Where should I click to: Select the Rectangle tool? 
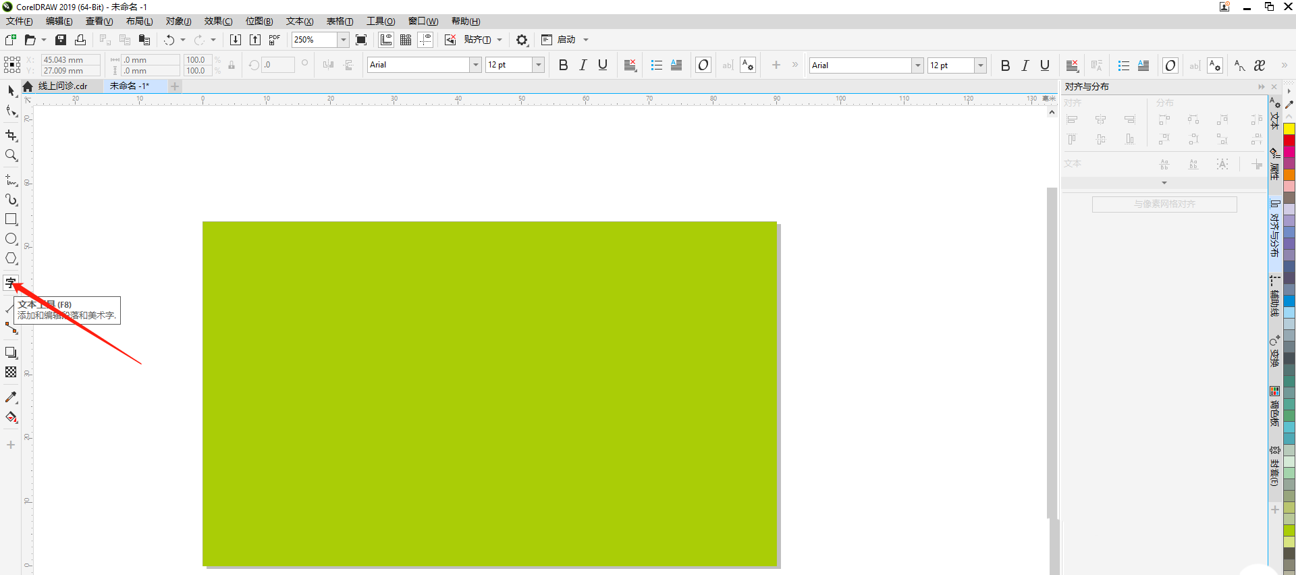11,219
